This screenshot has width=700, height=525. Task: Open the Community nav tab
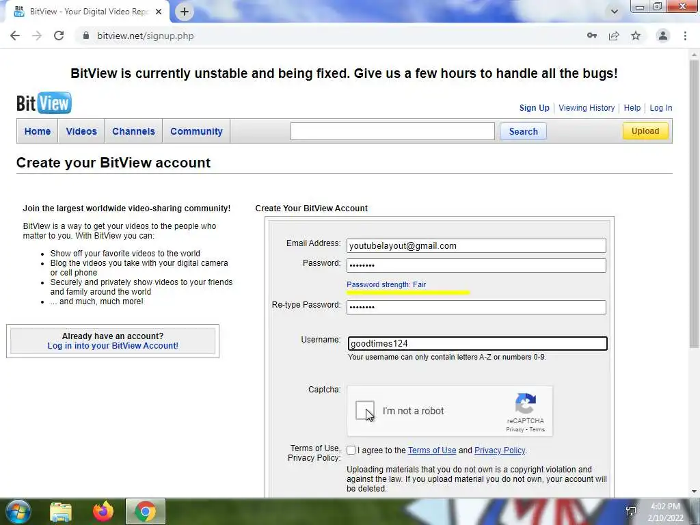pyautogui.click(x=196, y=131)
